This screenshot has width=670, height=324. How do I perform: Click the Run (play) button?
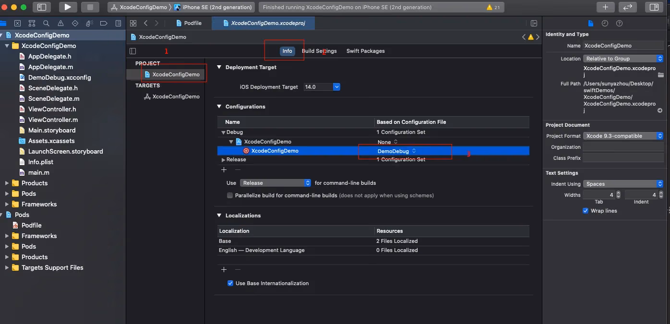point(68,7)
